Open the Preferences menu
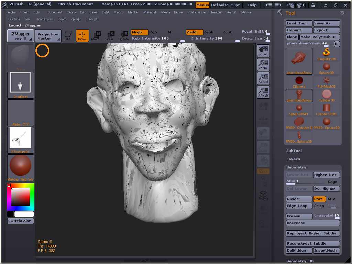Viewport: 352px width, 264px height. click(x=197, y=12)
